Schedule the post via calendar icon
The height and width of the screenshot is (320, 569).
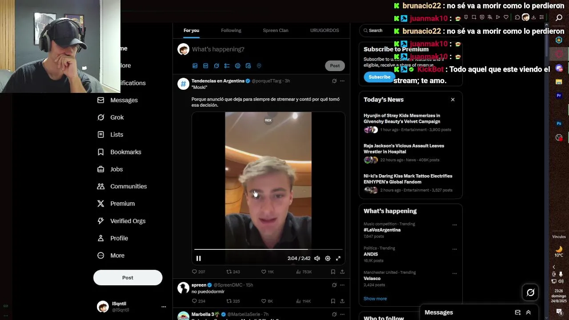(248, 66)
